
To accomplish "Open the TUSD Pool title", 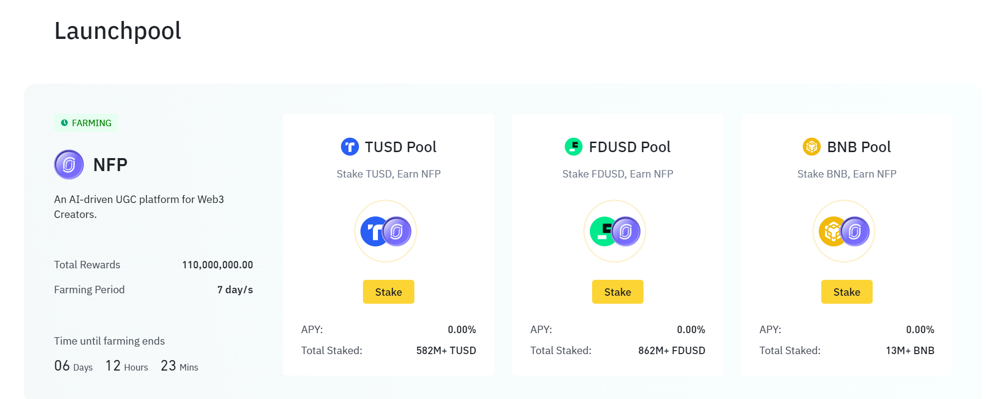I will [x=400, y=147].
